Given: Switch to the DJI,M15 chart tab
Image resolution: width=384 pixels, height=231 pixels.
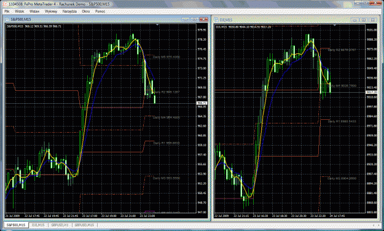Looking at the screenshot, I should coord(38,225).
